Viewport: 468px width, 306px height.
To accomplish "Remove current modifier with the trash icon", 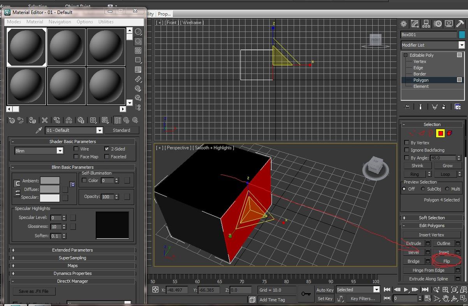I will 444,106.
